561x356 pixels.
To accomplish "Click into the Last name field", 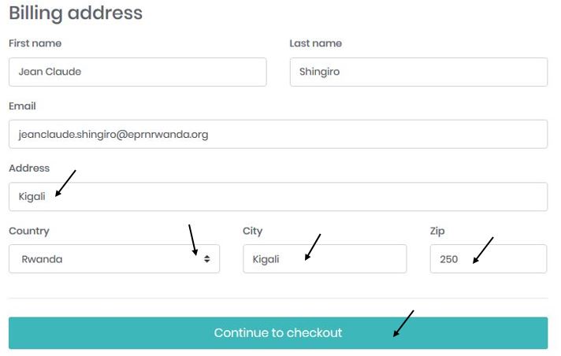I will 418,72.
